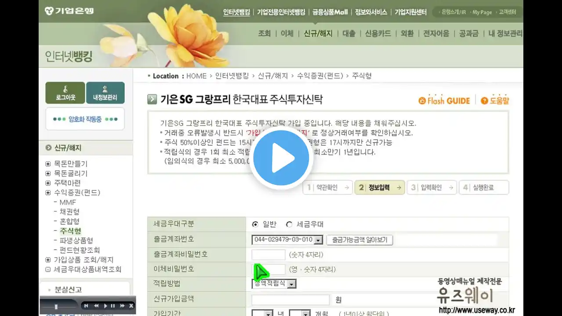Image resolution: width=562 pixels, height=316 pixels.
Task: Open the 대출 top menu
Action: pos(349,33)
